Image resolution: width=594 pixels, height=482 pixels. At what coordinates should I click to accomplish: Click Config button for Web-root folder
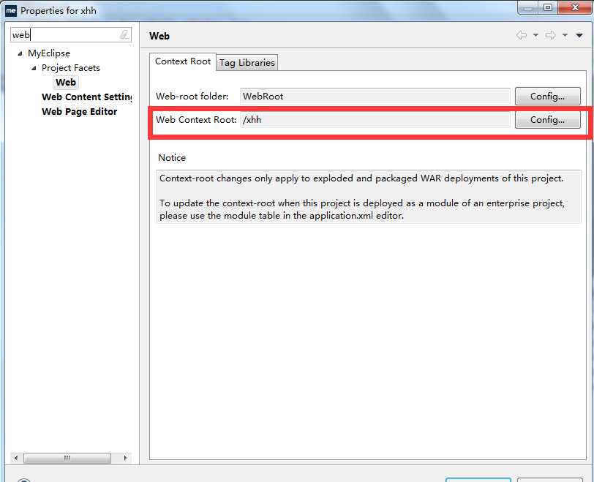pyautogui.click(x=547, y=96)
